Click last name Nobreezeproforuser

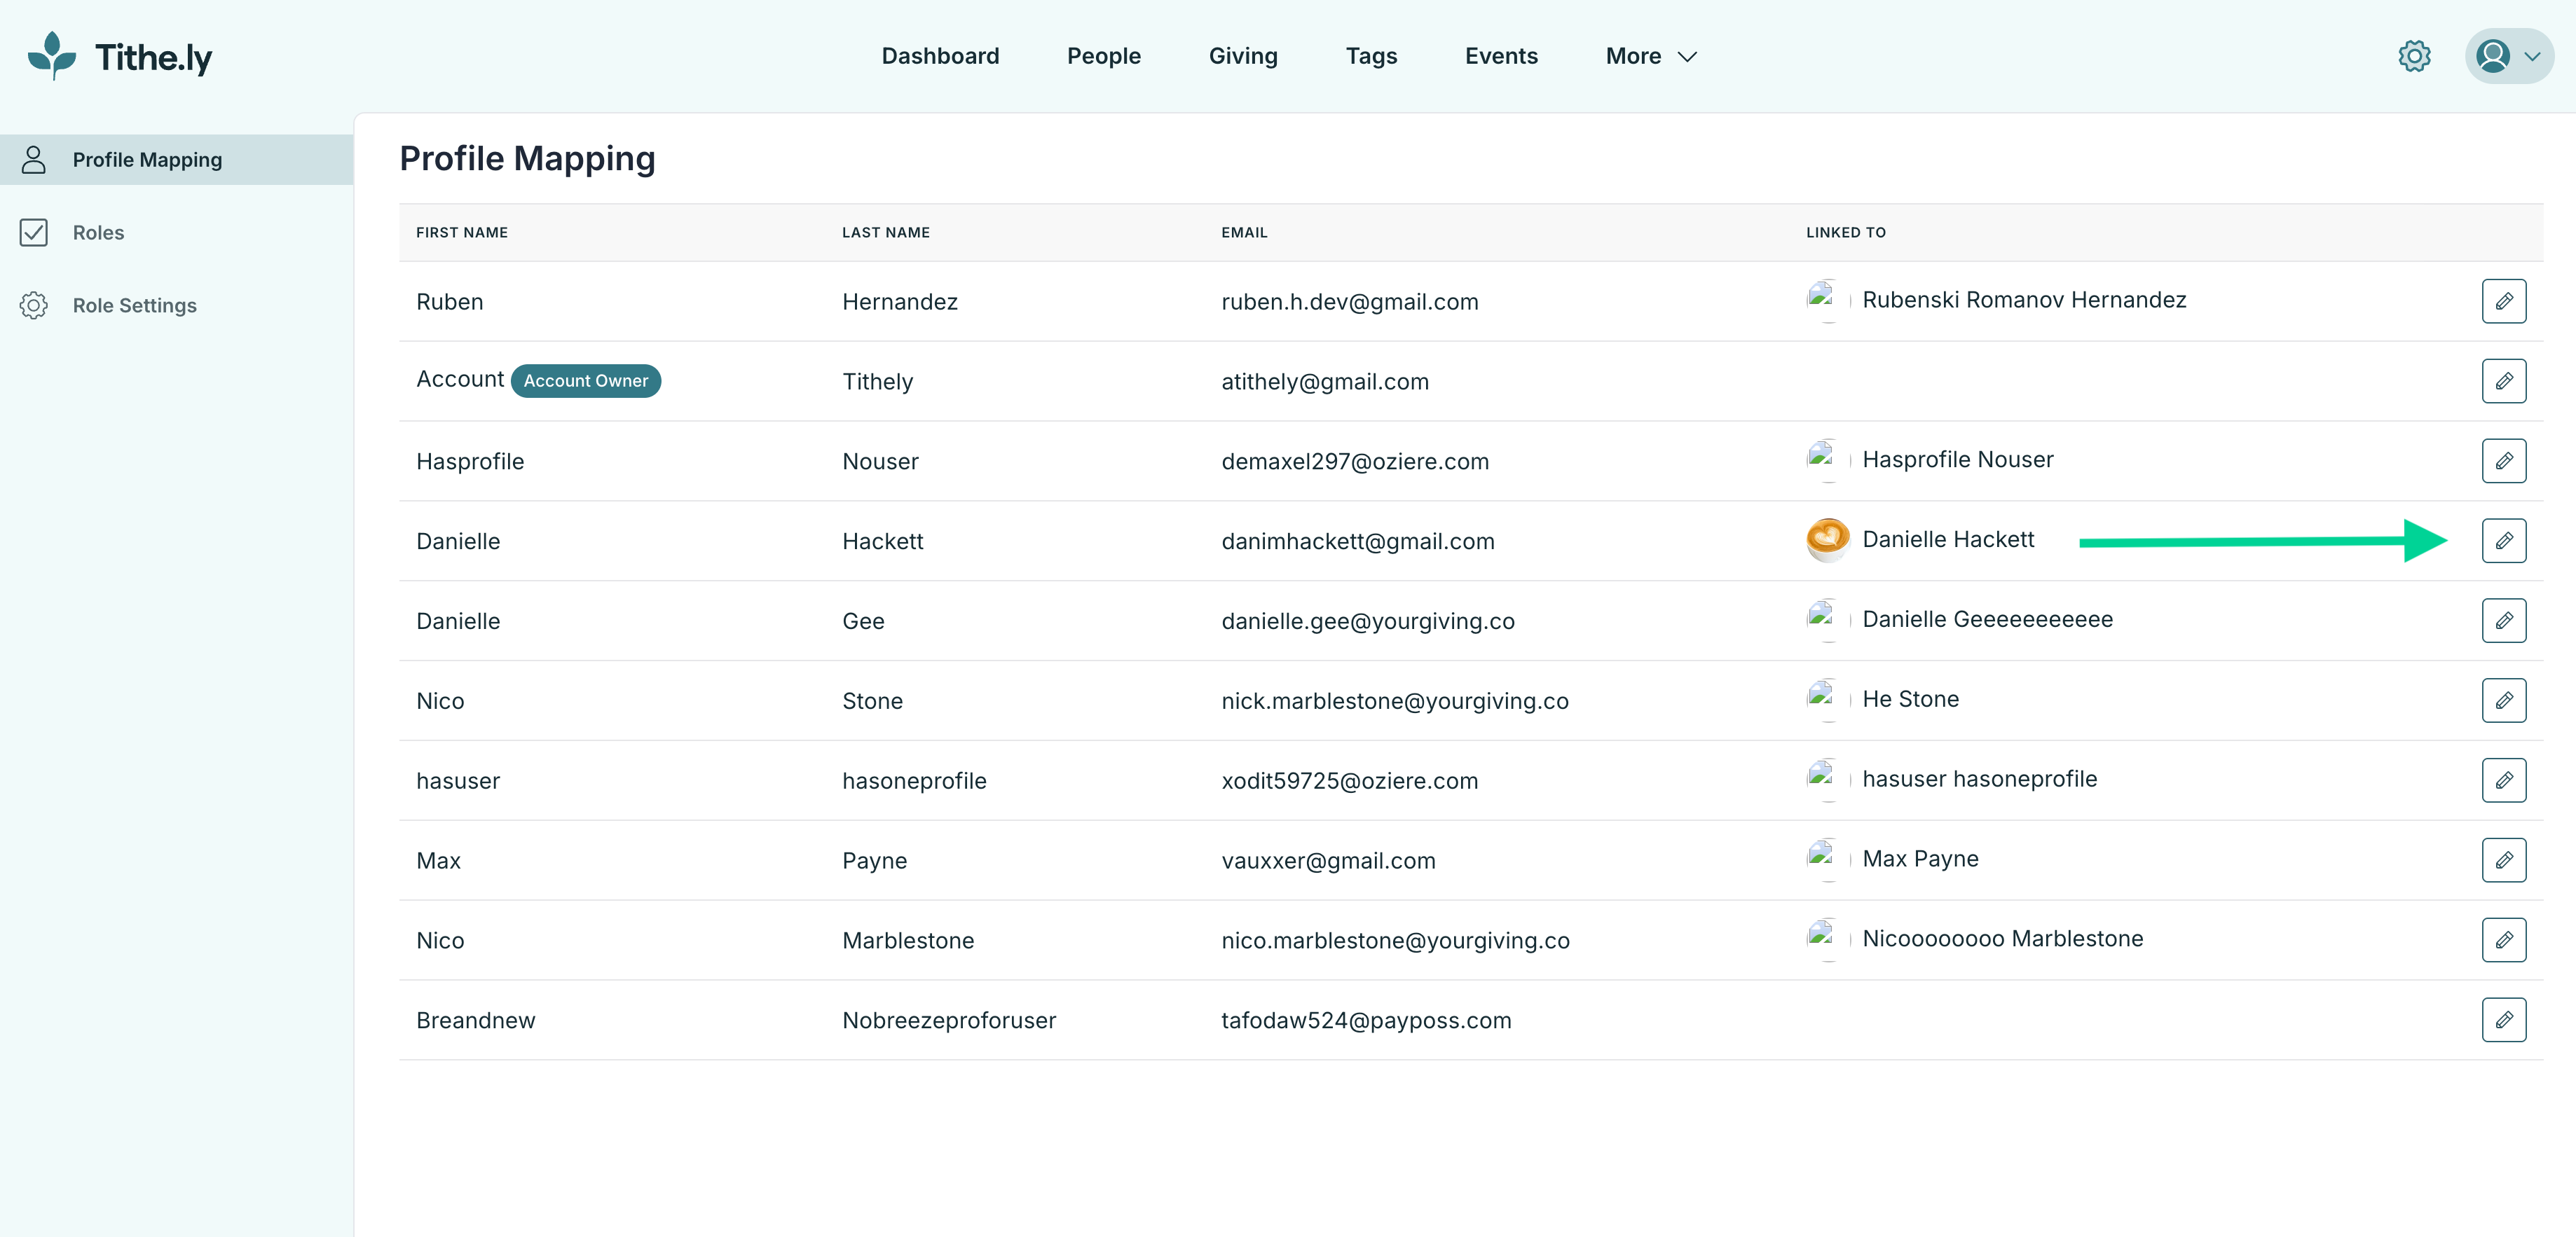(948, 1021)
